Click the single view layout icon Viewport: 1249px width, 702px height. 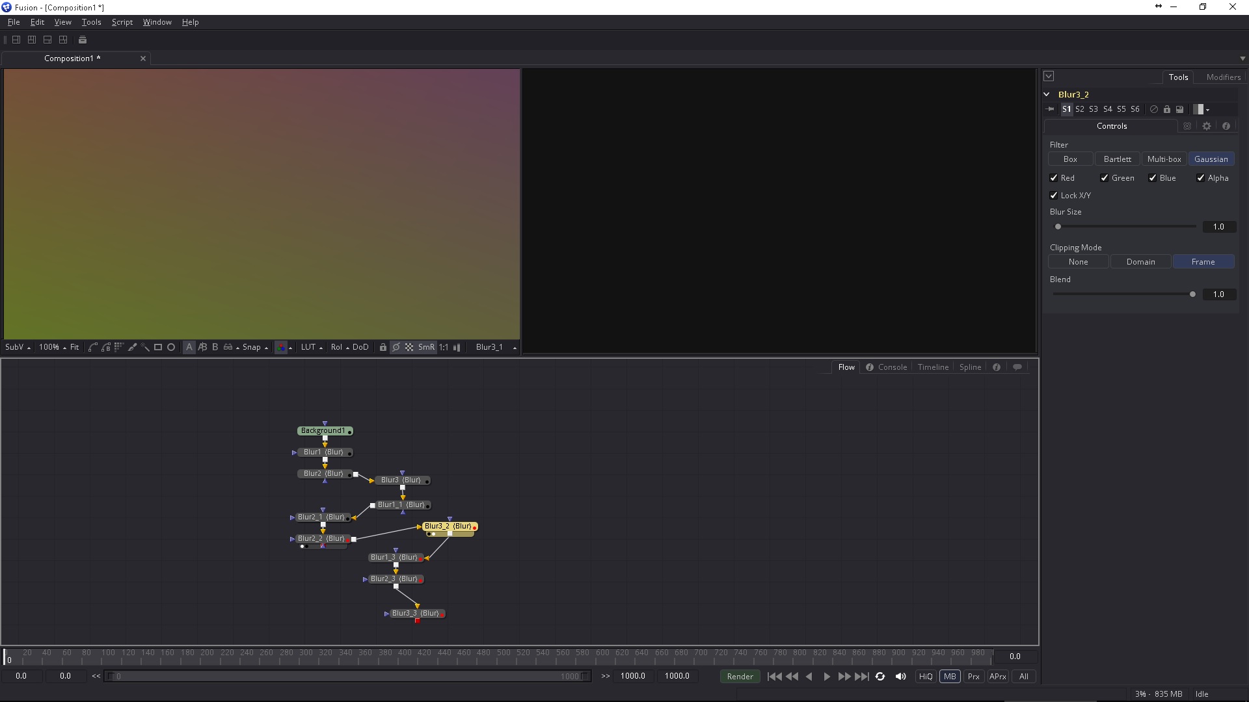coord(16,40)
